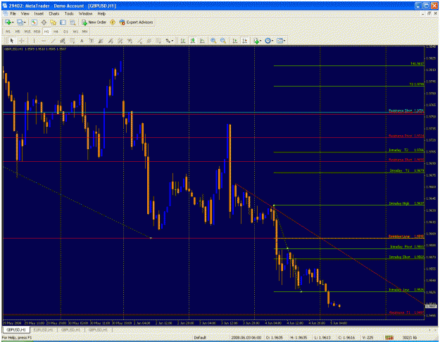Switch chart to Bar Chart style
Viewport: 440px width, 342px height.
(183, 41)
